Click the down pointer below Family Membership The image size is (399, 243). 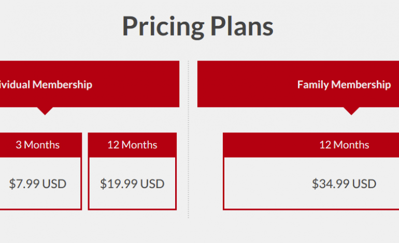(351, 110)
